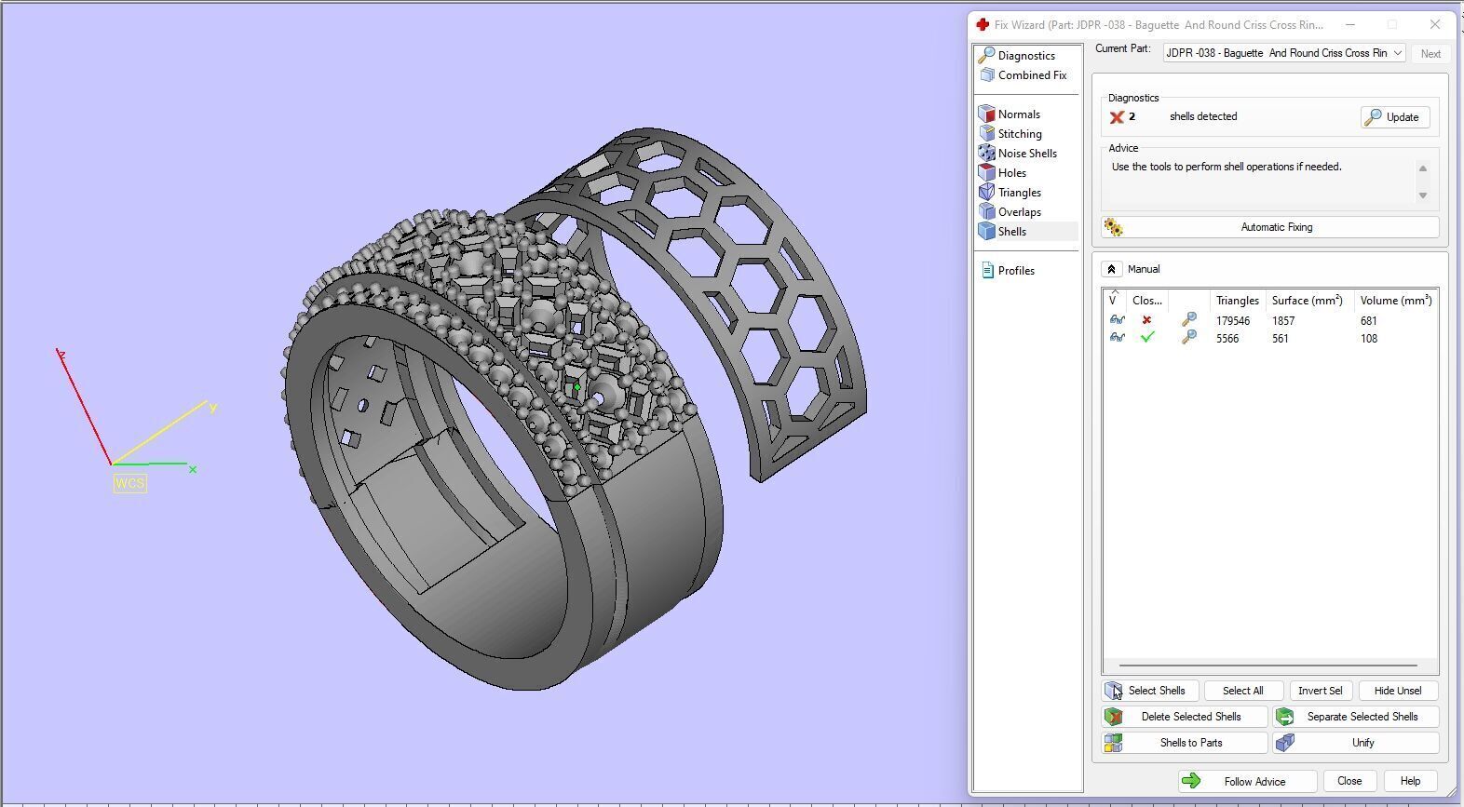This screenshot has width=1464, height=807.
Task: Click the Shells blue cube icon
Action: pyautogui.click(x=987, y=232)
